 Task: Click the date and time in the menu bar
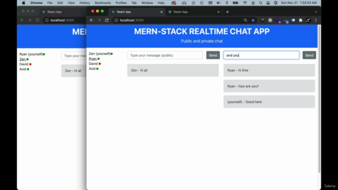[x=299, y=3]
